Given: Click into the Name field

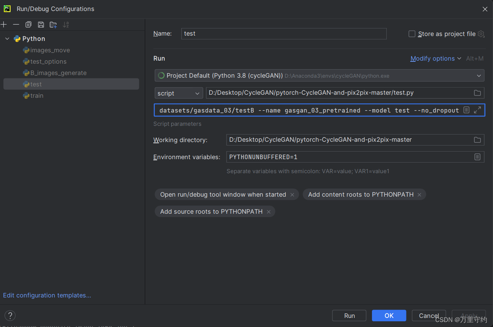Looking at the screenshot, I should click(284, 33).
